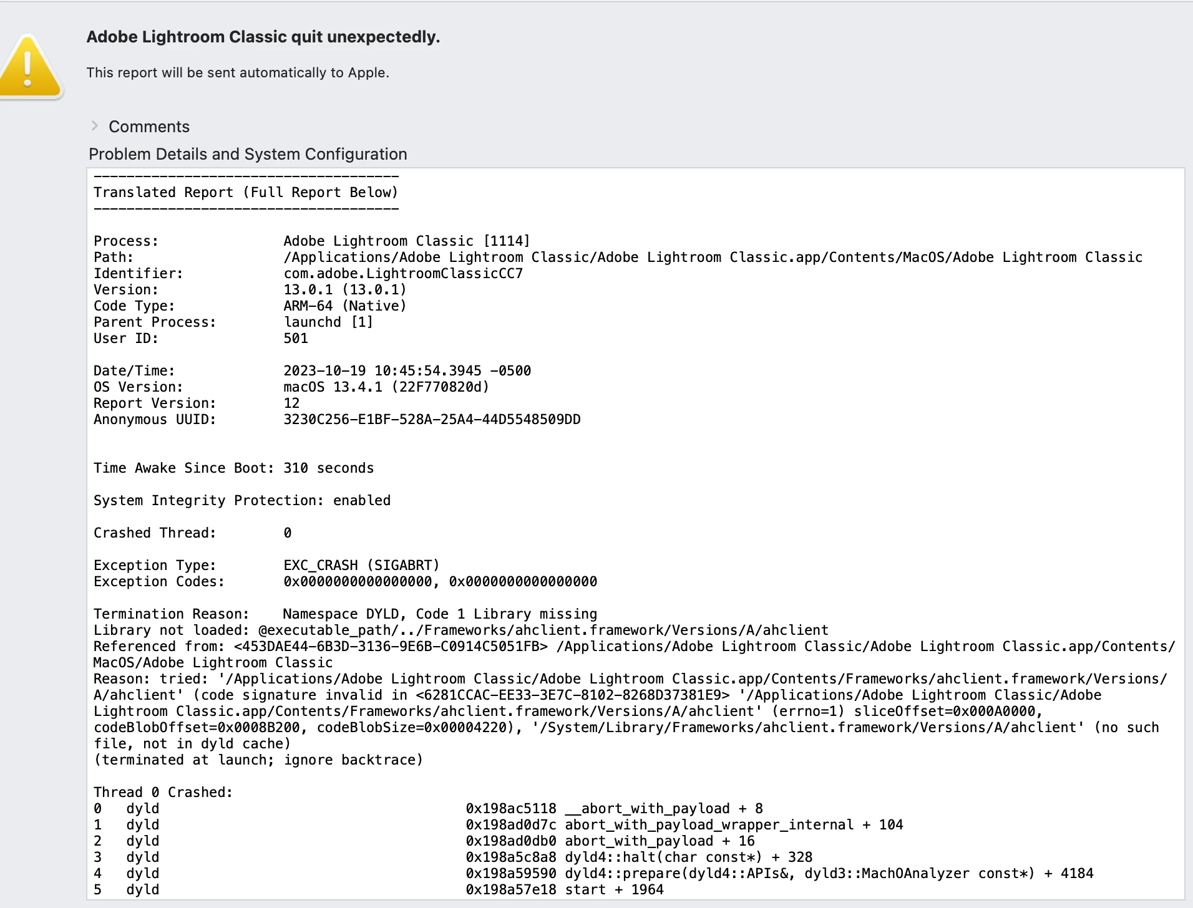The width and height of the screenshot is (1193, 908).
Task: Click the Report Version value '12'
Action: click(291, 403)
